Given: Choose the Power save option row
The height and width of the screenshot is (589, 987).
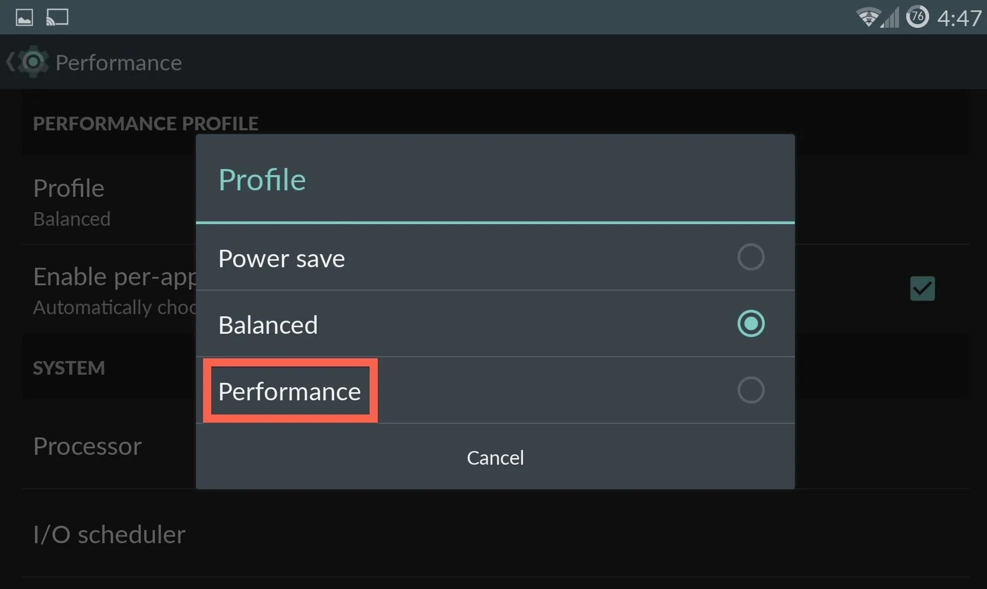Looking at the screenshot, I should tap(495, 257).
